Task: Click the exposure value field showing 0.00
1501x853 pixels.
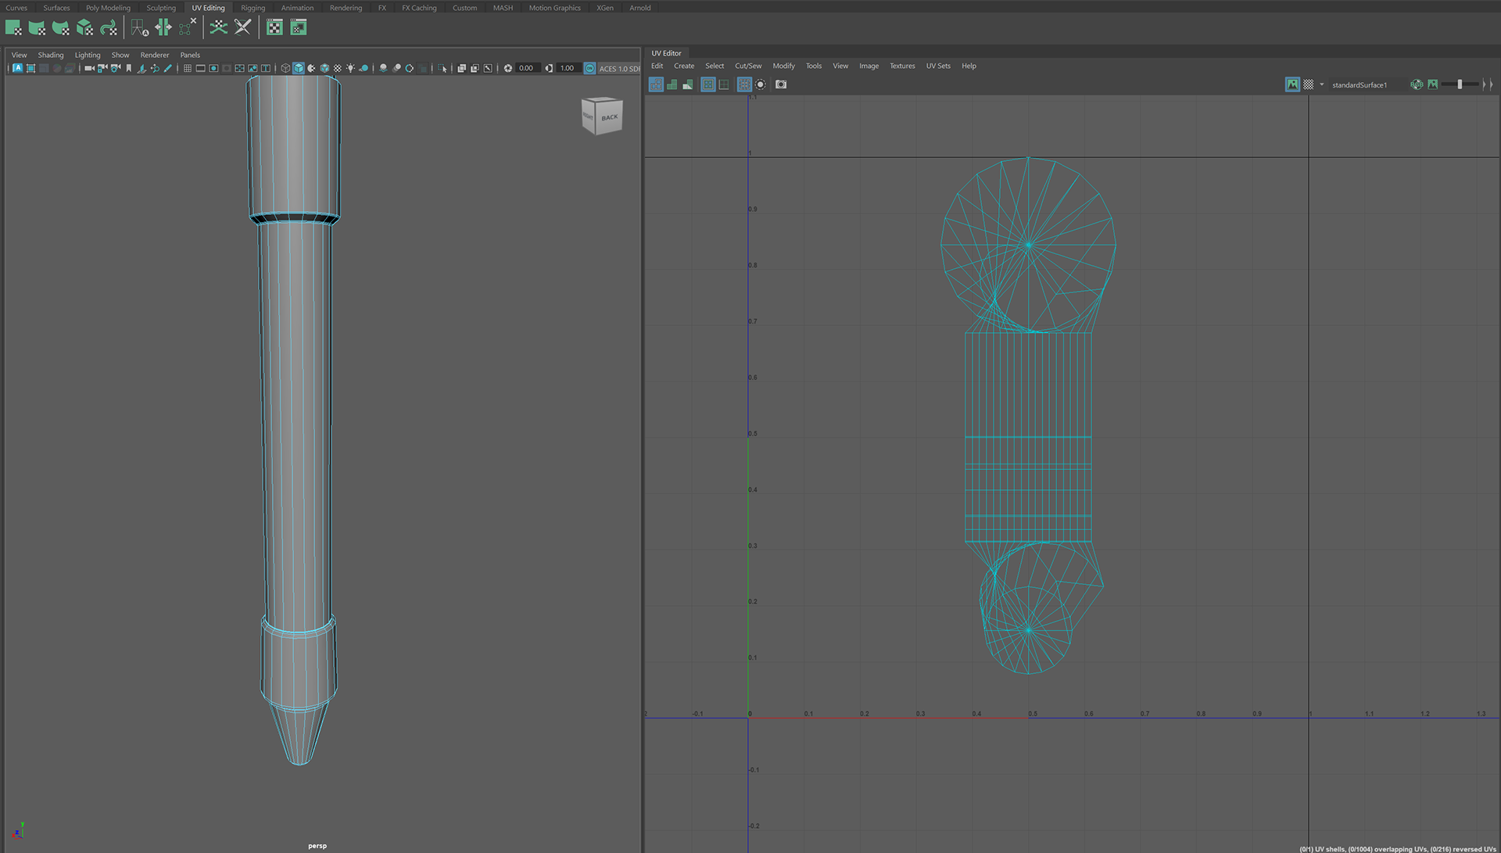Action: point(527,68)
